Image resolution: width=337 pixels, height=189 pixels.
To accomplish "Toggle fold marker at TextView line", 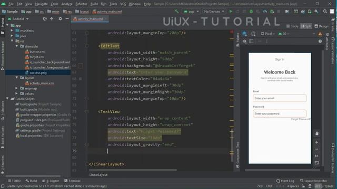I will tap(87, 111).
